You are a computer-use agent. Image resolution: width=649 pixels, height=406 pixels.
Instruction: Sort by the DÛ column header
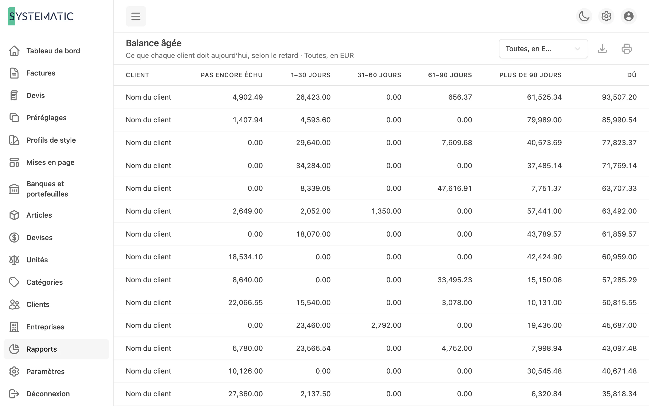[632, 75]
